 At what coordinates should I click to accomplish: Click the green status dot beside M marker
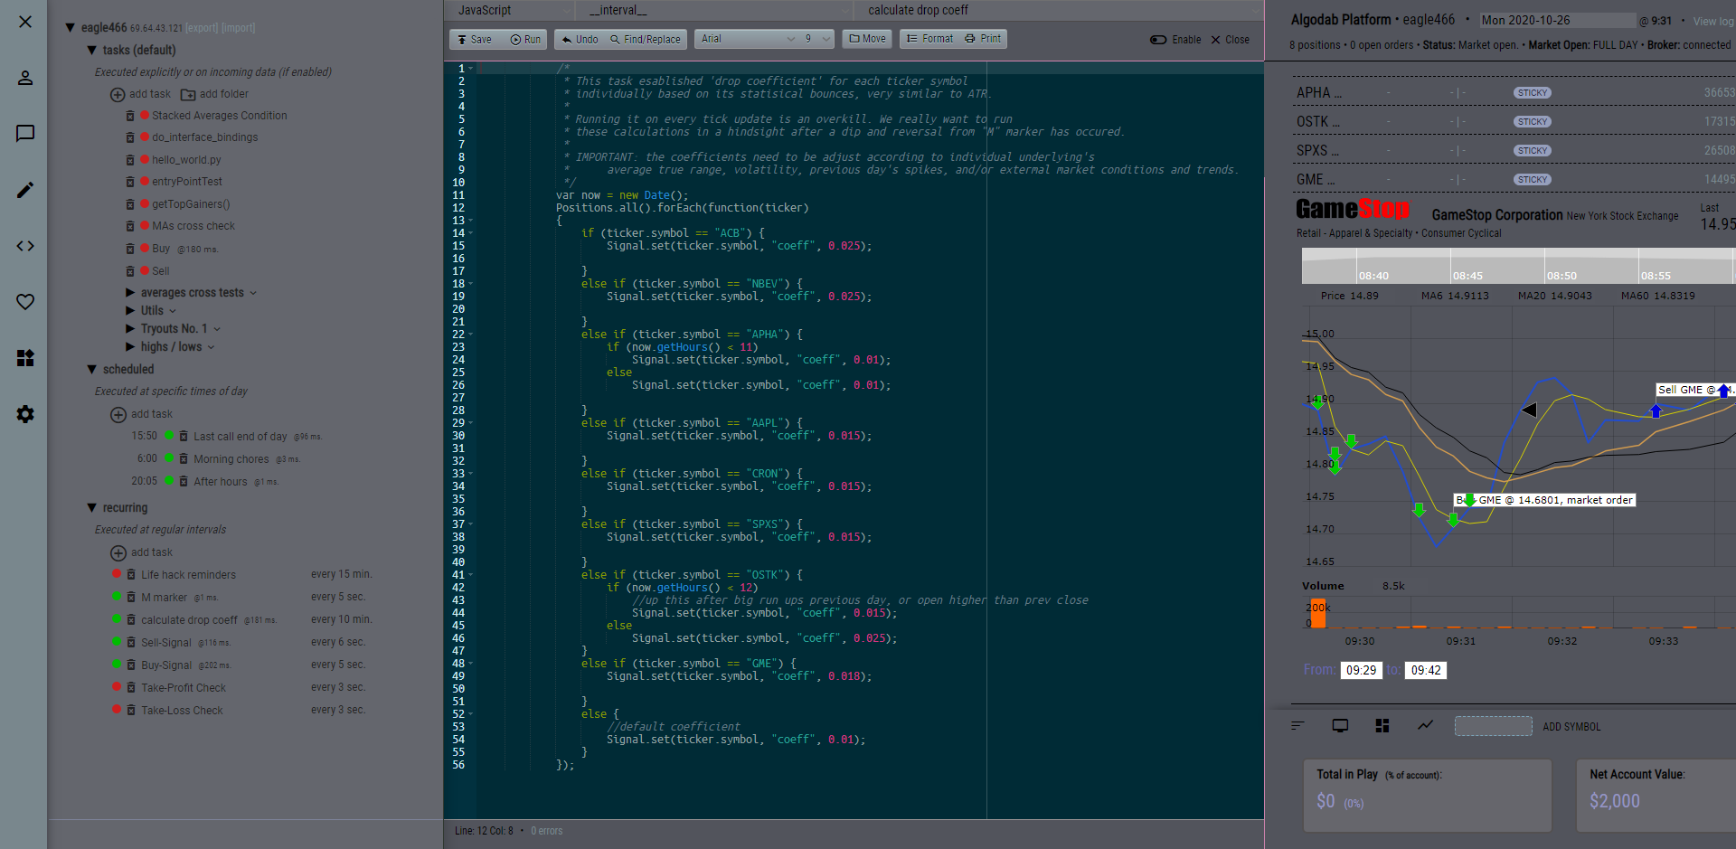point(118,597)
